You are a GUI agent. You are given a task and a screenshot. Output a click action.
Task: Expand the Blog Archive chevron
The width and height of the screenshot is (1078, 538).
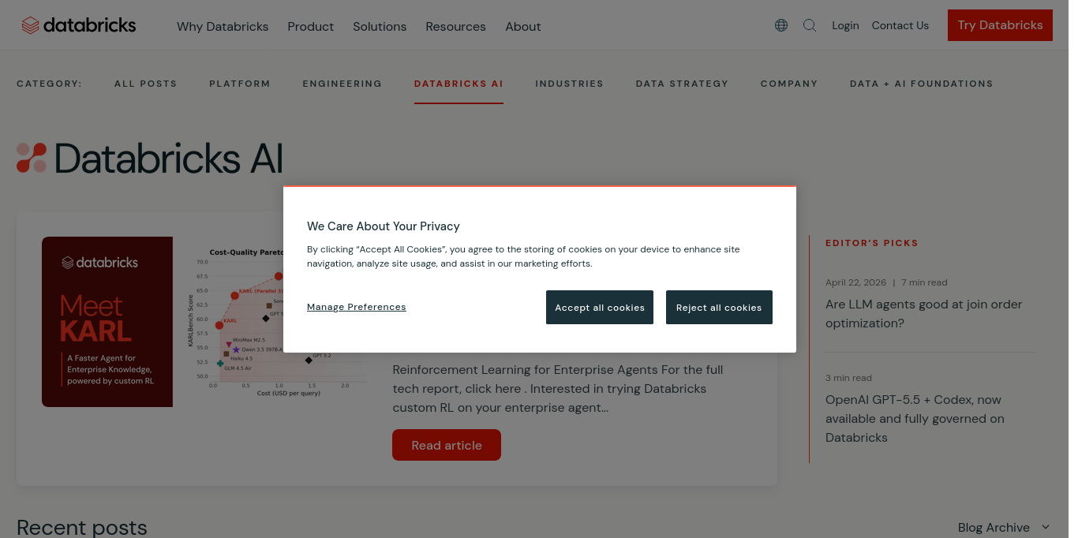(1046, 527)
